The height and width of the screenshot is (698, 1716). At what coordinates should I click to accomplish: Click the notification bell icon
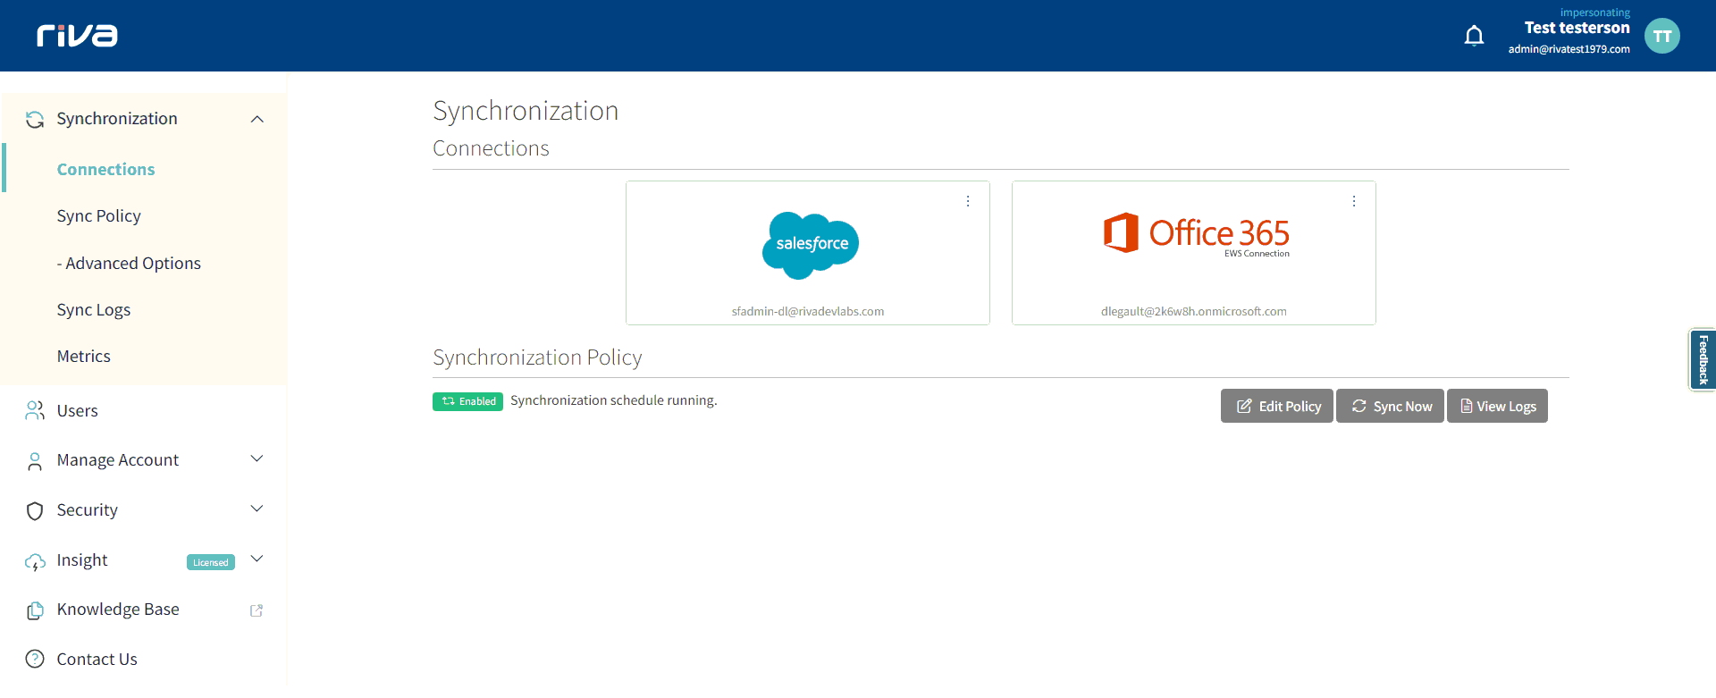(x=1474, y=36)
